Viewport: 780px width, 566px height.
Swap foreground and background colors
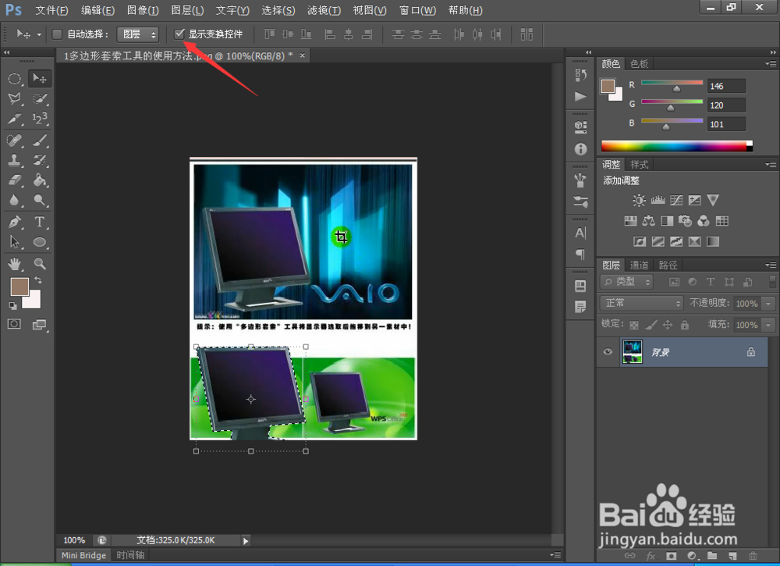38,280
